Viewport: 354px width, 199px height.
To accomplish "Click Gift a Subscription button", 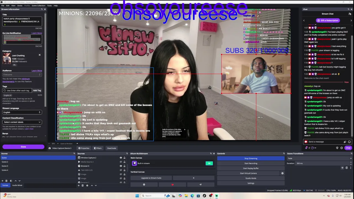I will pos(328,20).
